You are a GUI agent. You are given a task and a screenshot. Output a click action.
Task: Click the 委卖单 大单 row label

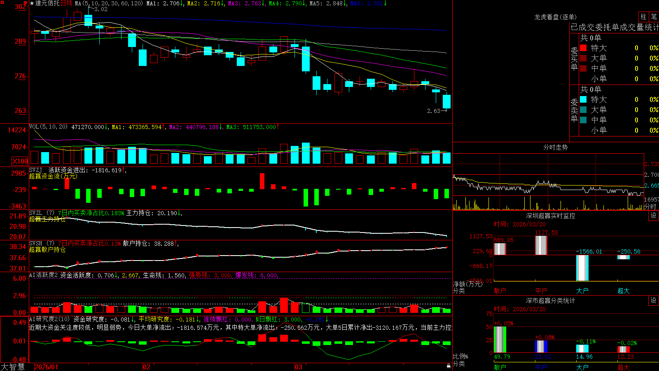[x=598, y=110]
